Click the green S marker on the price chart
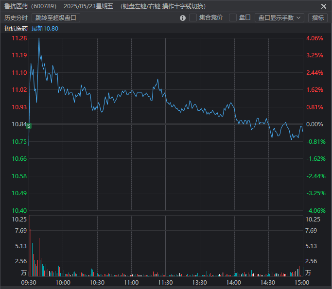 click(29, 126)
